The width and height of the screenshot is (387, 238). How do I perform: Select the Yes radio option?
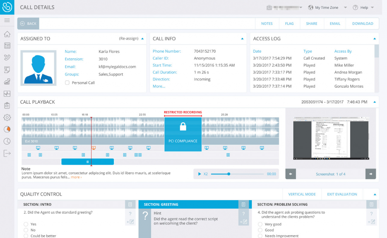pos(26,224)
